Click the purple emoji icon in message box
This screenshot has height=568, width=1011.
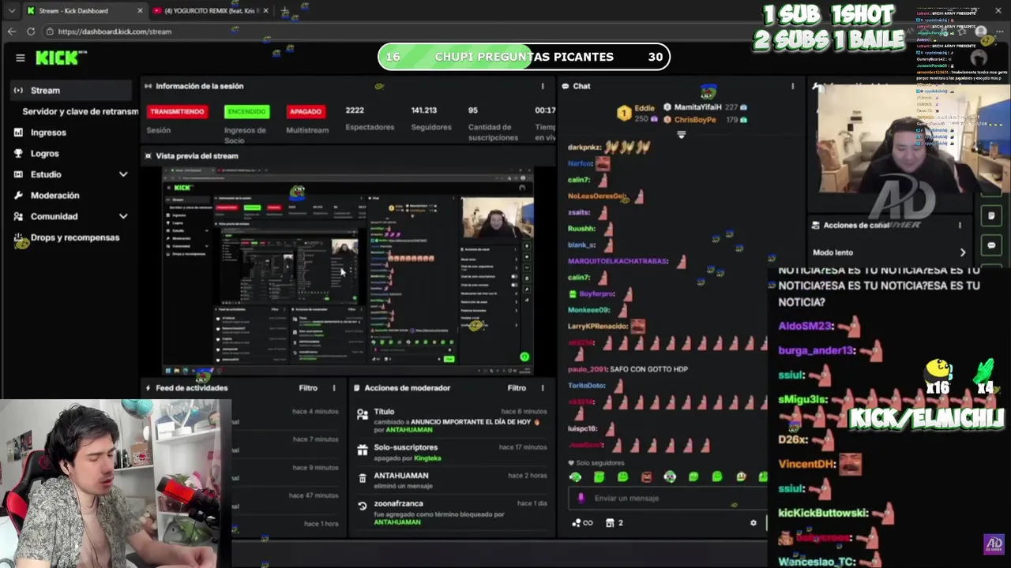click(581, 499)
